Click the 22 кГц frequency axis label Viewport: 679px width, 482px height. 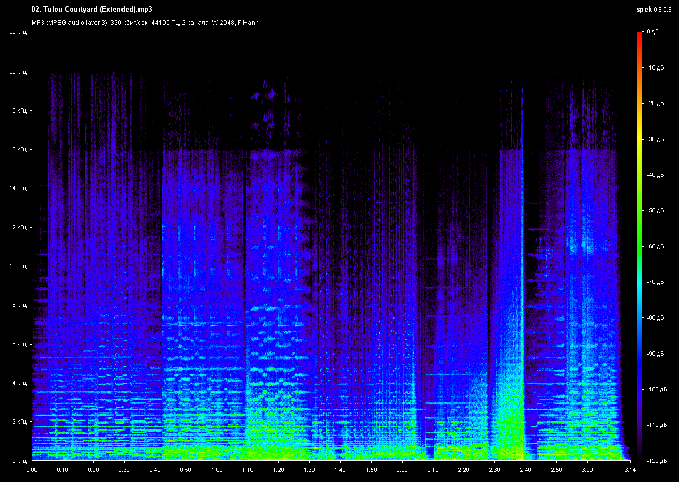[x=18, y=32]
